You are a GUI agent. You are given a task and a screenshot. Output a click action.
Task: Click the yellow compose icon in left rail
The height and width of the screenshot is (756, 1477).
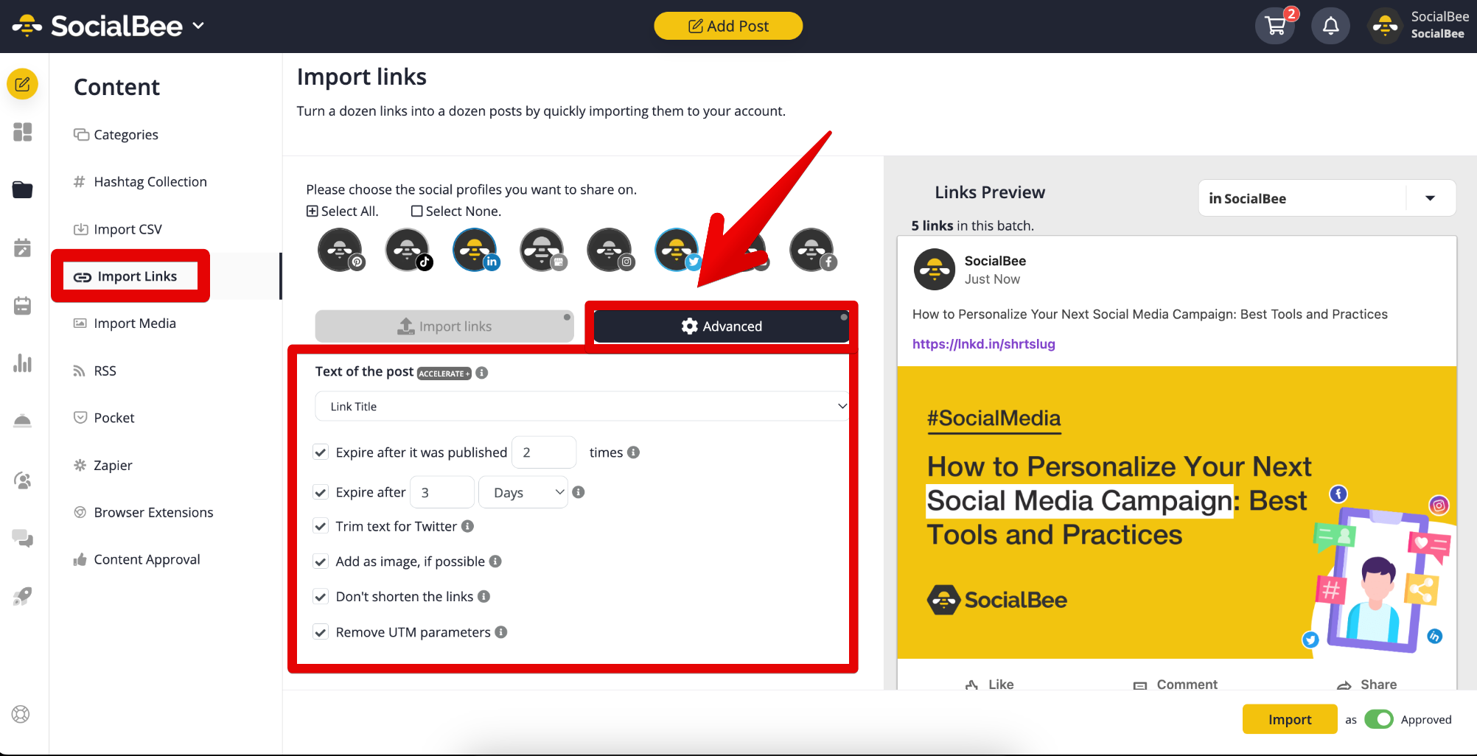click(23, 84)
